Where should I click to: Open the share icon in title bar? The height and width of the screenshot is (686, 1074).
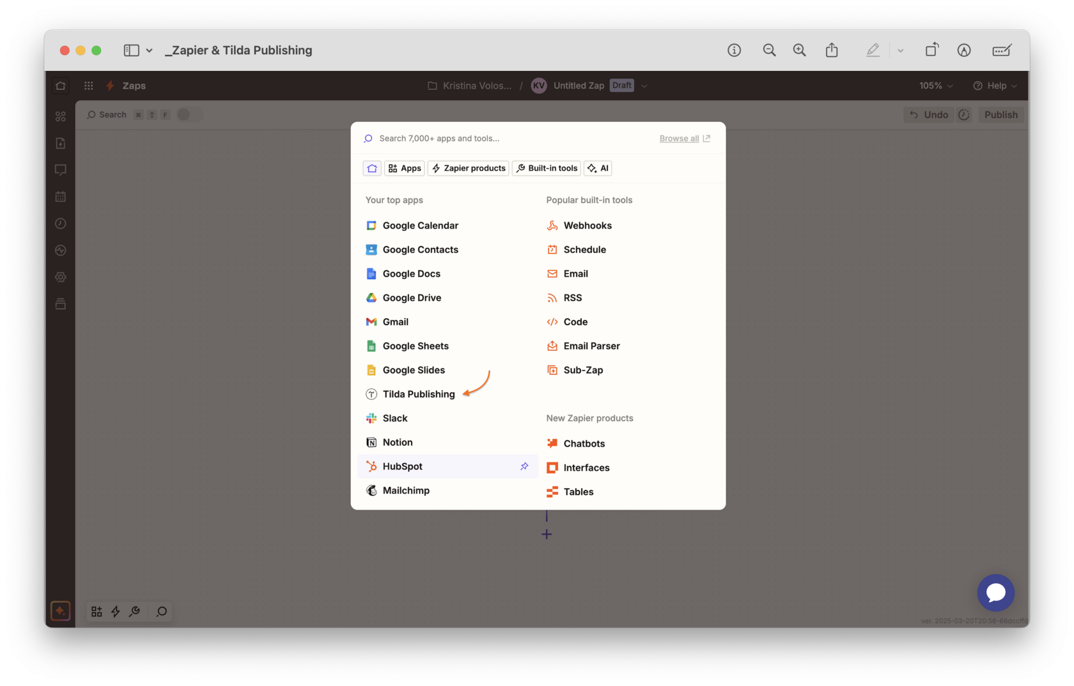[832, 50]
